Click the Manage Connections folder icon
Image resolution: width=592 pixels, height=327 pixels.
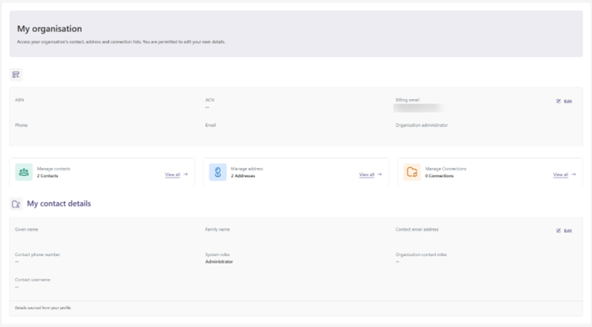[x=412, y=172]
